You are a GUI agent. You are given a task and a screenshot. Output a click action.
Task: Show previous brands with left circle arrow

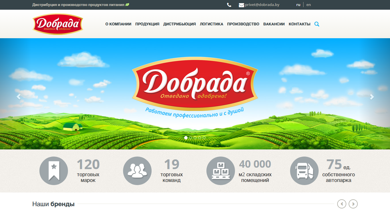(x=342, y=204)
